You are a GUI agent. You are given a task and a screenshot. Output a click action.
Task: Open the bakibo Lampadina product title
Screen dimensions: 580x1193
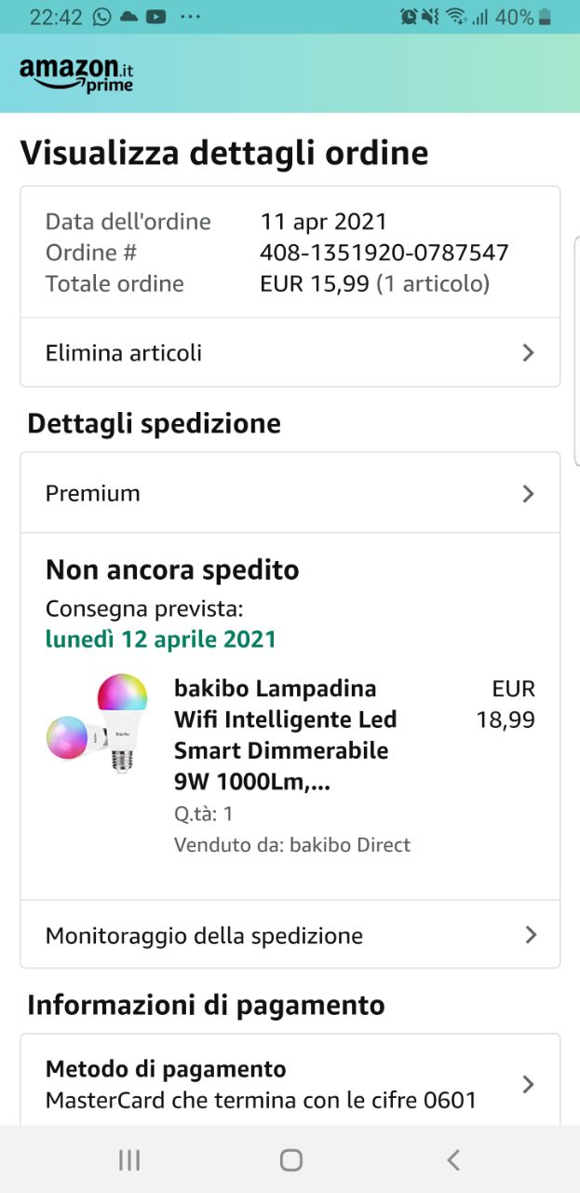[x=285, y=735]
